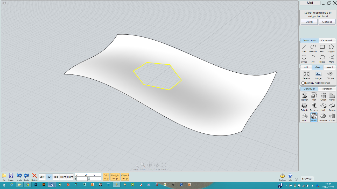
Task: Switch to the 3D viewport
Action: (x=49, y=177)
